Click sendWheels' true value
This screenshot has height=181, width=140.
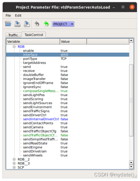[x=64, y=155]
